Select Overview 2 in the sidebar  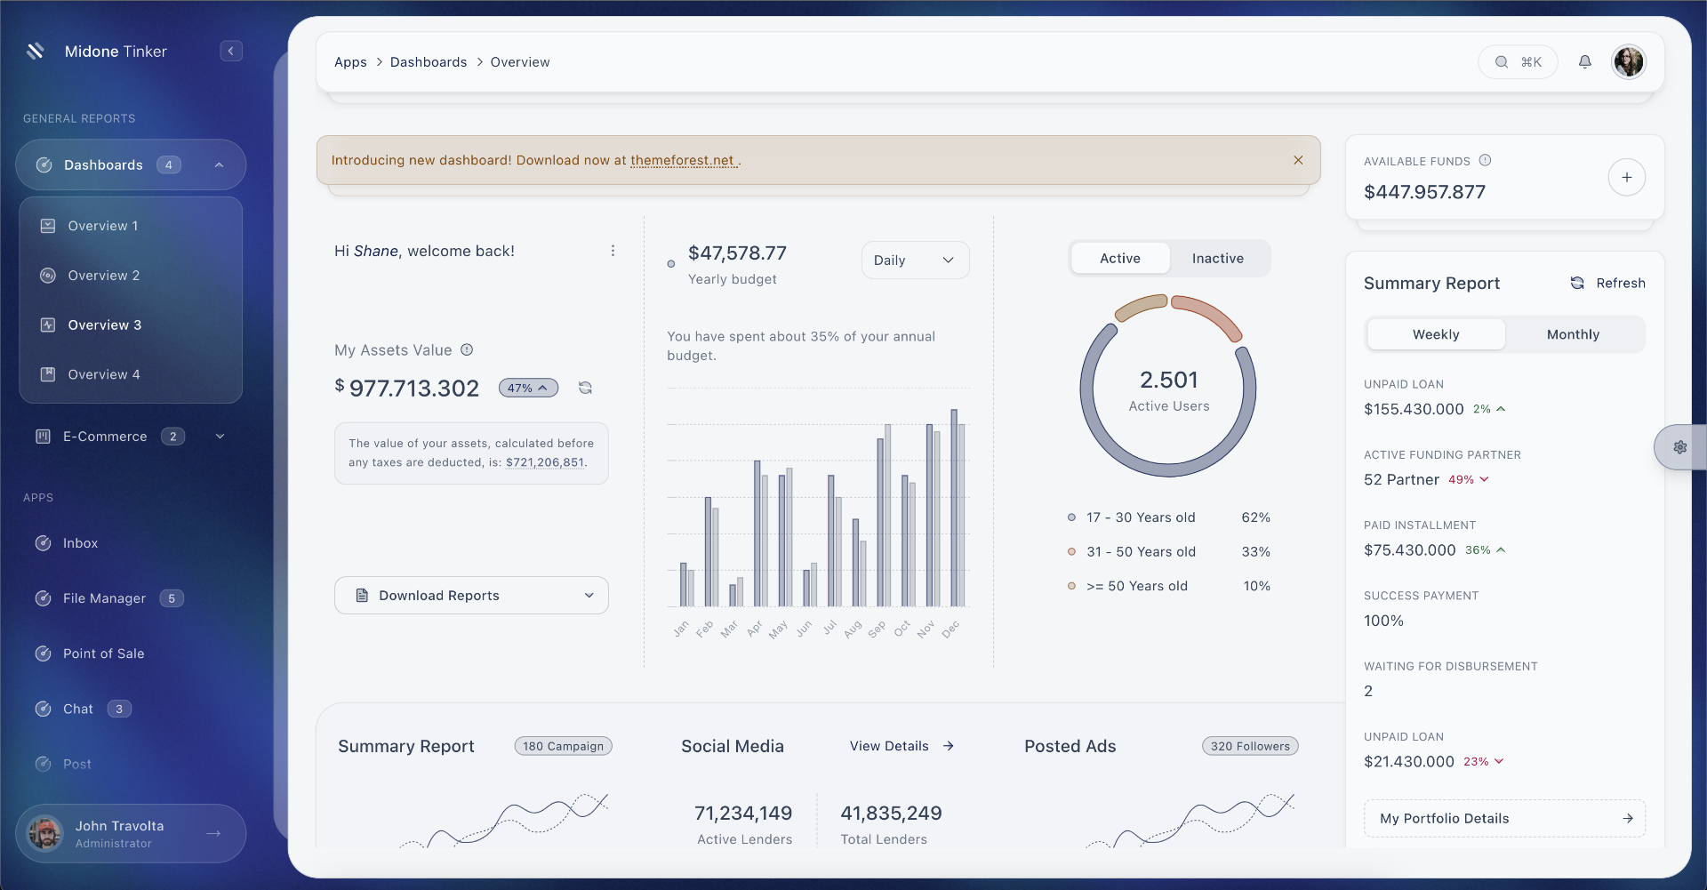pos(104,275)
